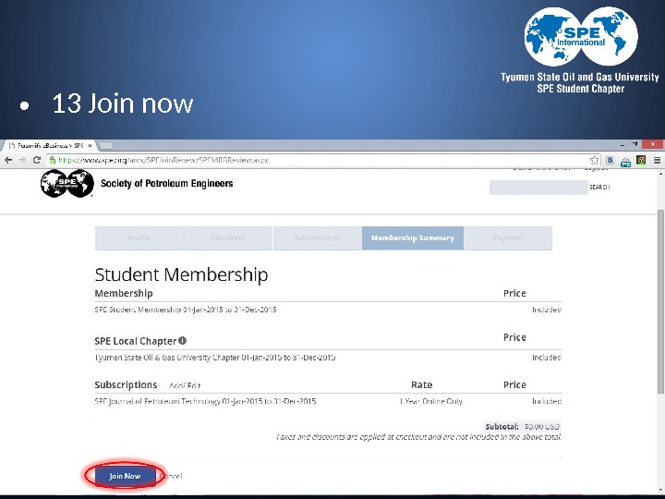Click the Cancel link beside Join Now
The width and height of the screenshot is (665, 499).
[171, 476]
